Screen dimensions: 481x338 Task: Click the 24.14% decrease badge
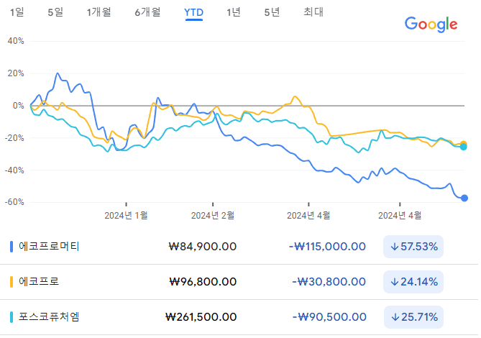click(413, 282)
